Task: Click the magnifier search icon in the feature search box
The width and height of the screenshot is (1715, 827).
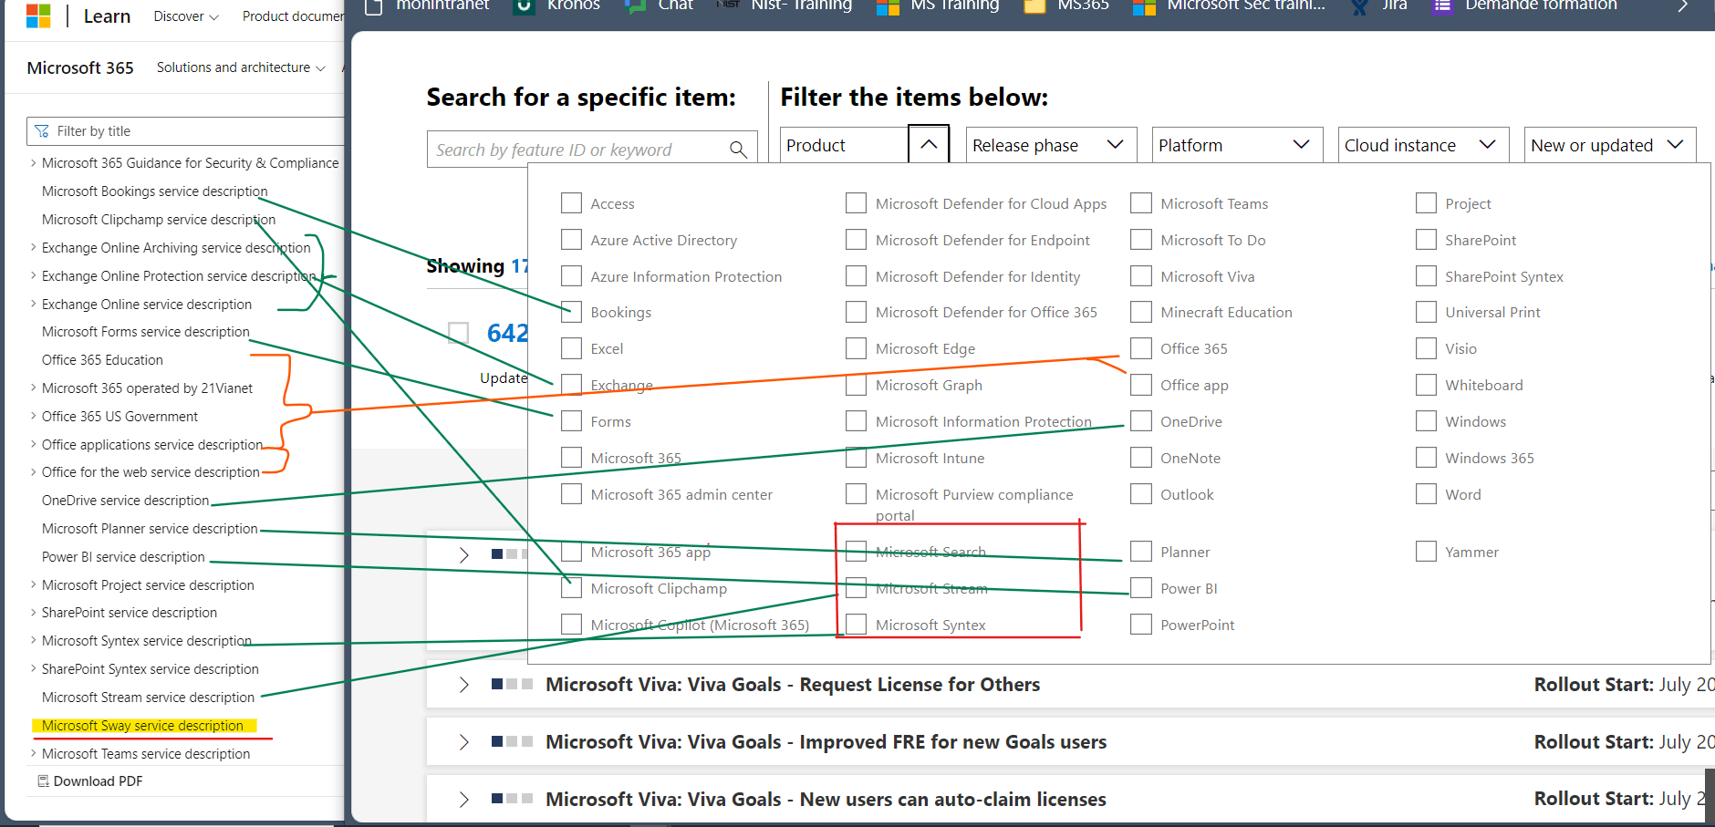Action: point(738,150)
